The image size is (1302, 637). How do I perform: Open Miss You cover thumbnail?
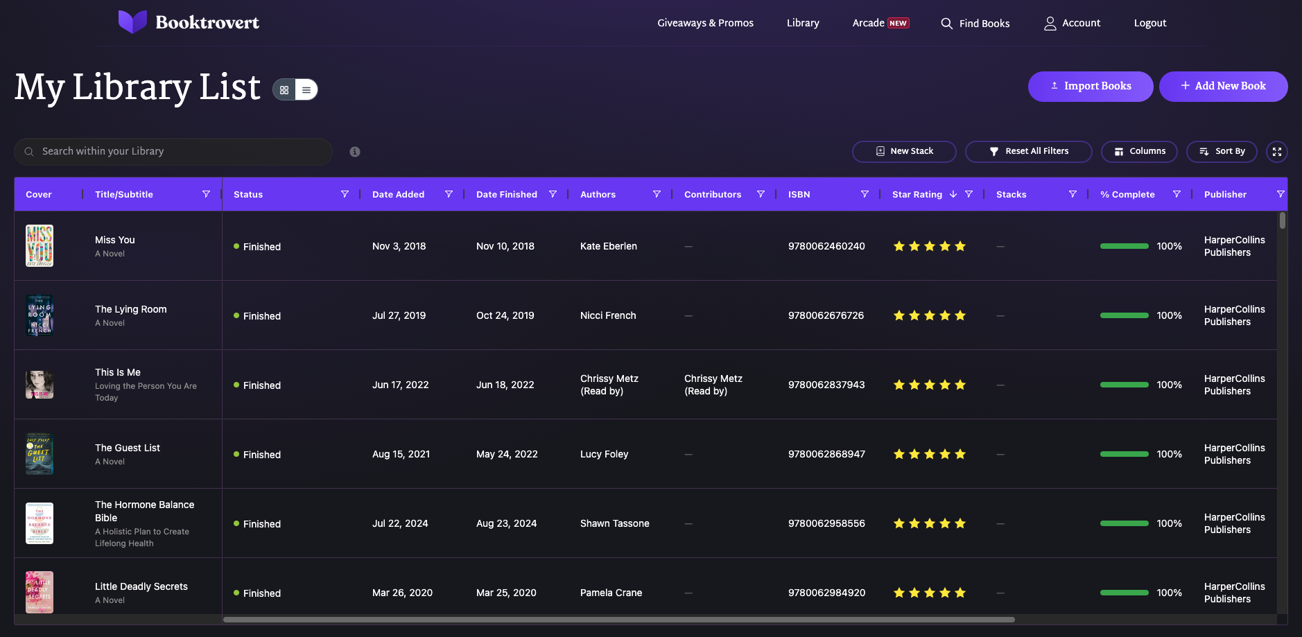[x=40, y=246]
